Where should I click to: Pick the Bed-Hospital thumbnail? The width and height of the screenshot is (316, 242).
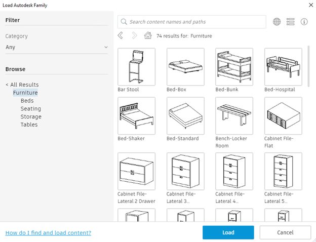coord(283,67)
